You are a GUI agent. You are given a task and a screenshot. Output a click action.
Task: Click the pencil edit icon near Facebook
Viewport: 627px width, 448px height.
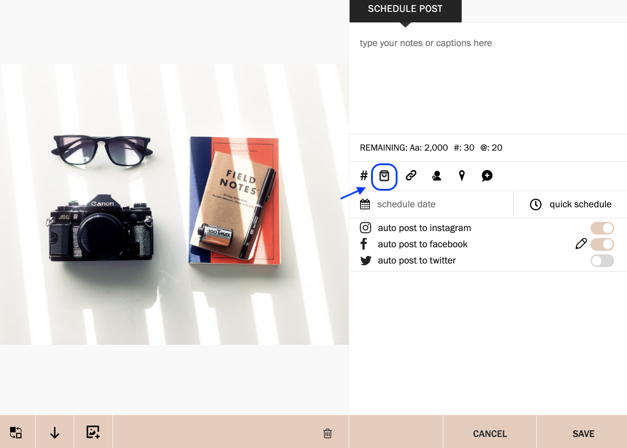581,243
